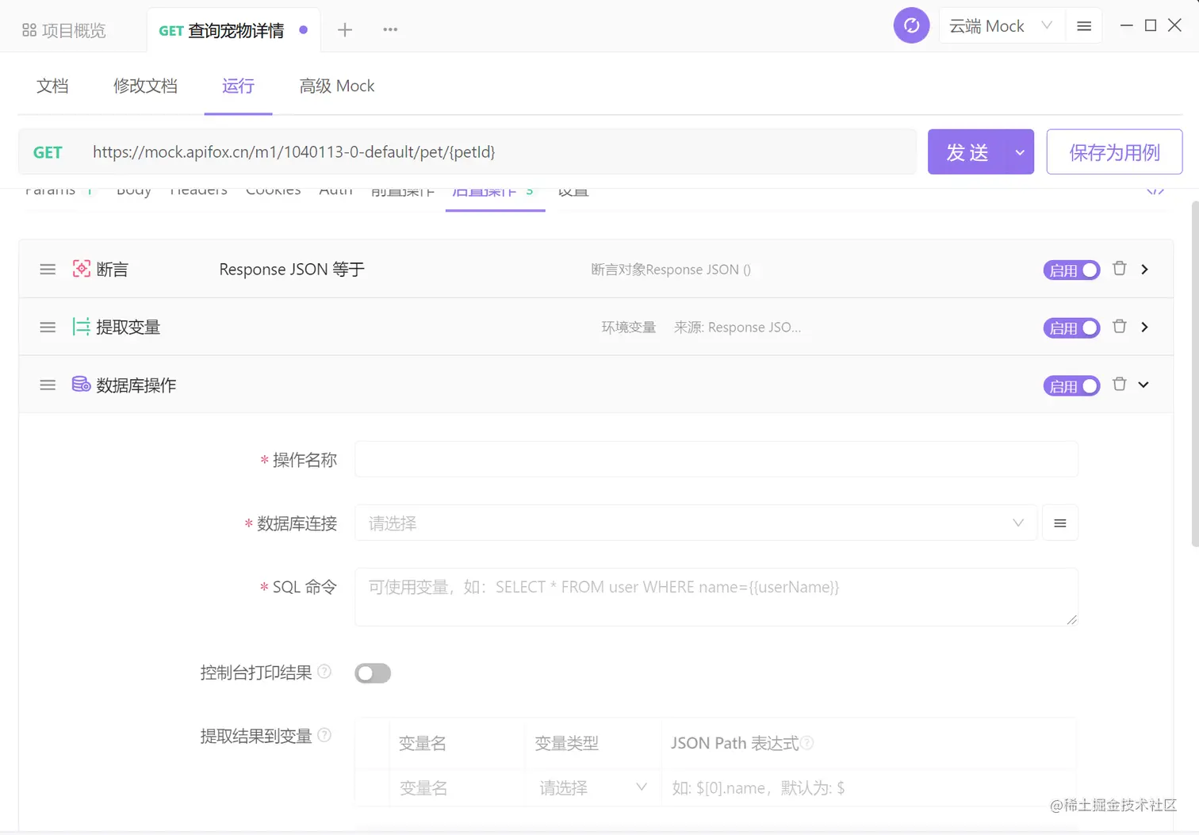
Task: Click the 断言对象Response JSON text
Action: click(x=671, y=270)
